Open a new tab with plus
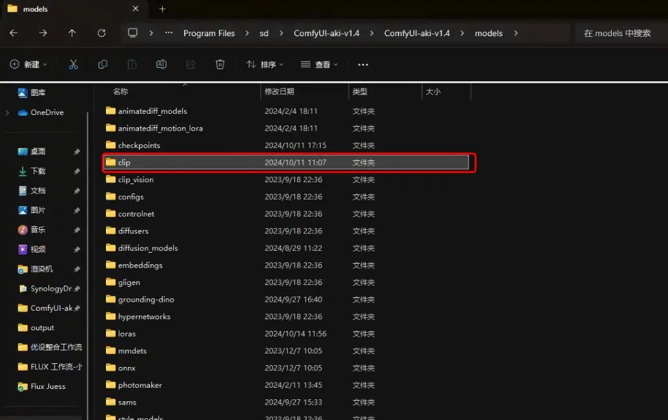This screenshot has height=420, width=668. [162, 9]
